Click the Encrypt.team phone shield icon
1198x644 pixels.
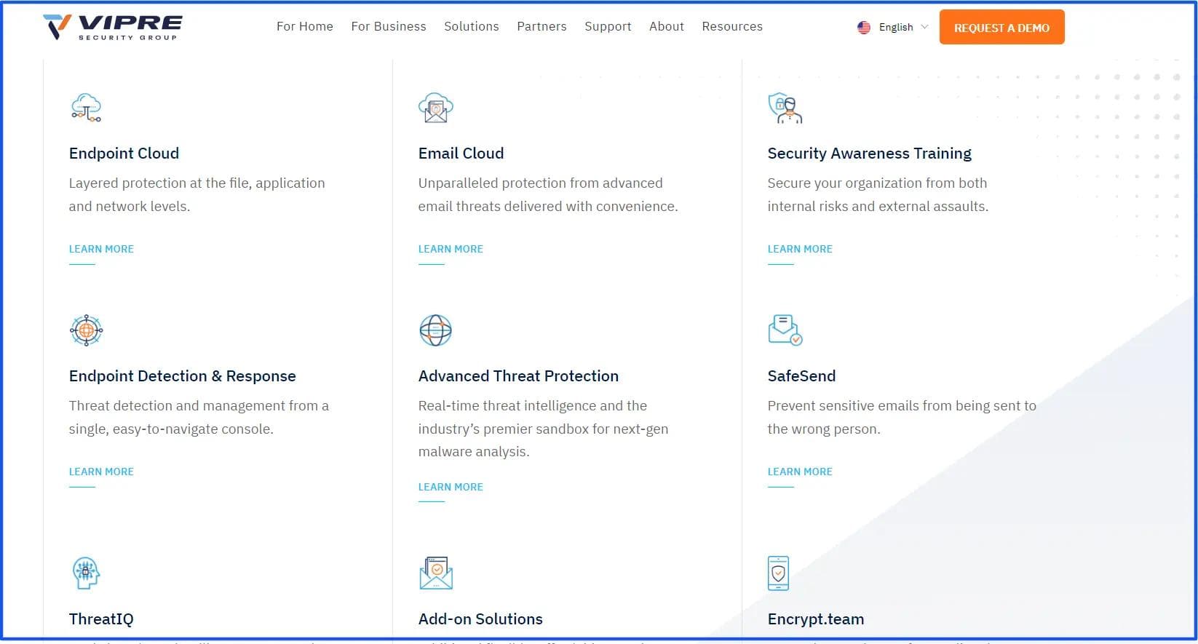pyautogui.click(x=778, y=573)
